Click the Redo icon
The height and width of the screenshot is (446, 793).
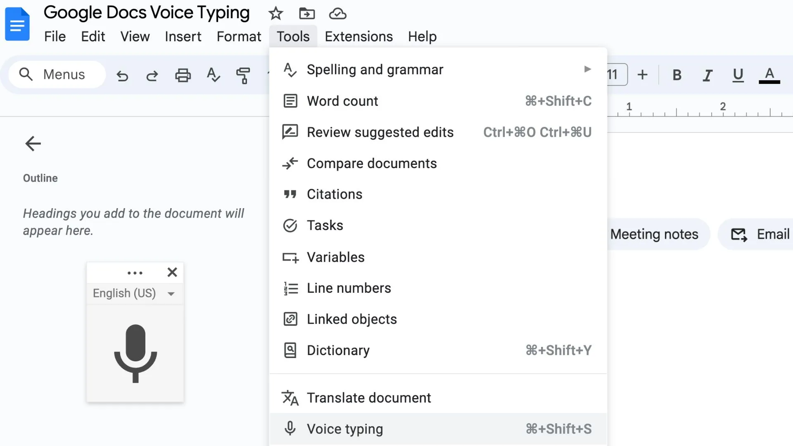tap(152, 75)
